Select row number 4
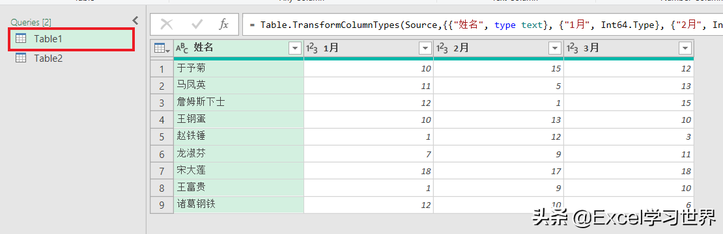Image resolution: width=723 pixels, height=234 pixels. click(162, 120)
